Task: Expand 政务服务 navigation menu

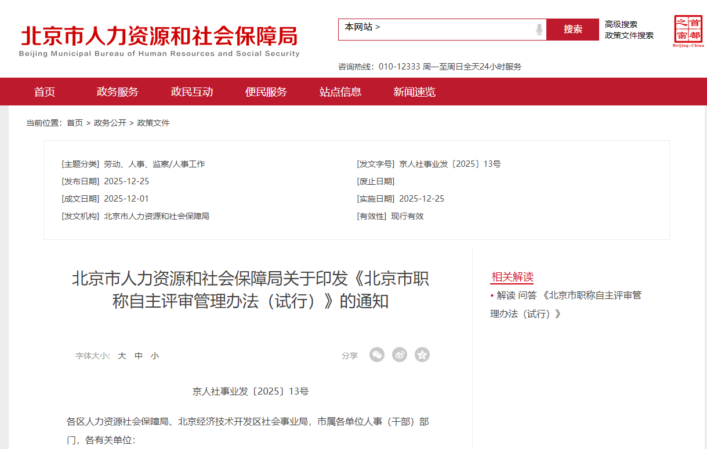Action: coord(118,91)
